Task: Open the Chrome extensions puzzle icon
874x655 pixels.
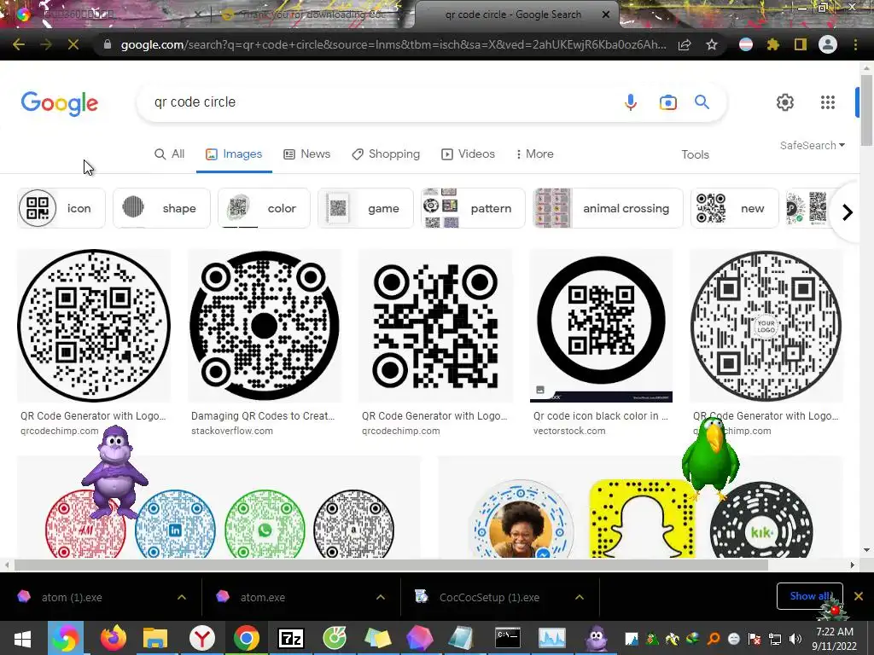Action: 772,44
